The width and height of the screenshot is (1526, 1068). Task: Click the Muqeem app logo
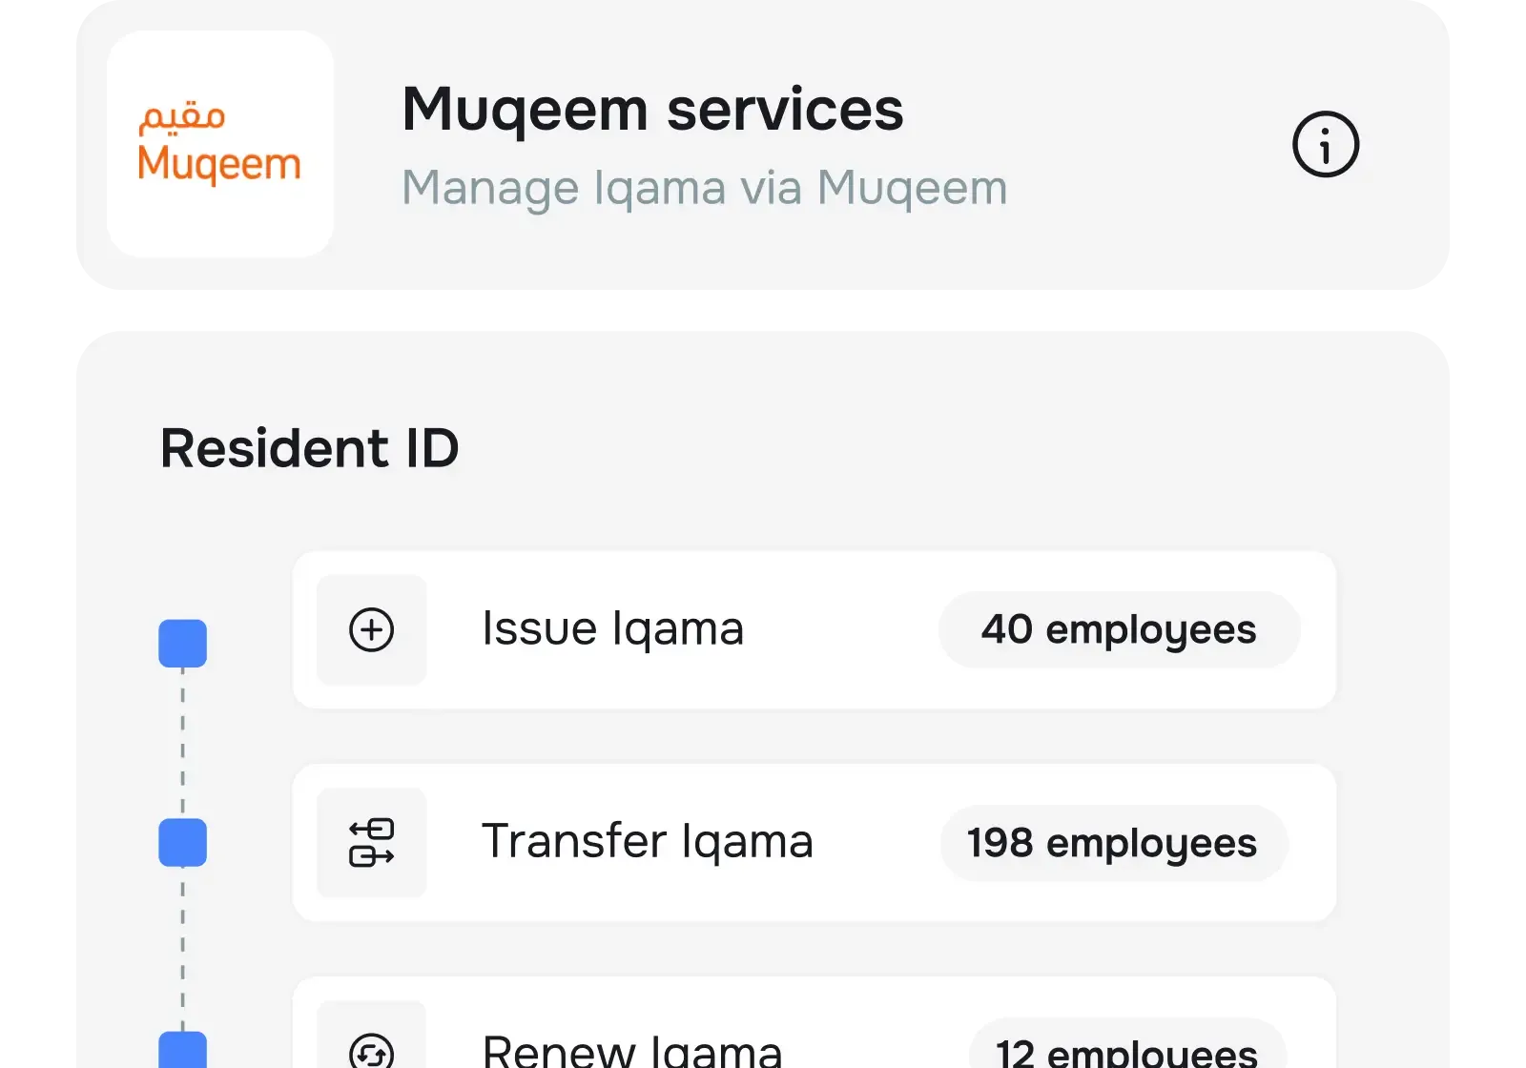(x=219, y=144)
